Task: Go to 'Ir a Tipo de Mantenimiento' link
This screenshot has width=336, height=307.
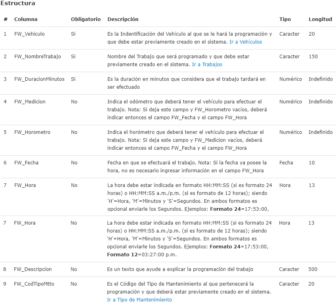Action: coord(139,299)
